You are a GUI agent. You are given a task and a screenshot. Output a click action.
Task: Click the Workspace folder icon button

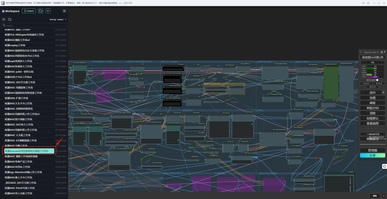tap(40, 11)
